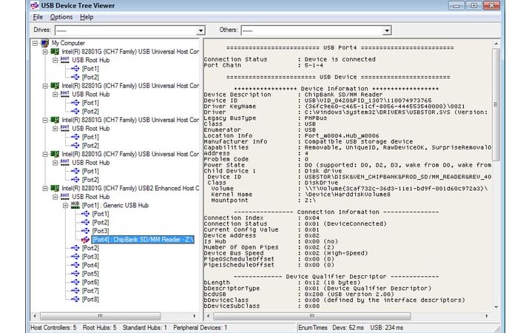Open the Drives dropdown list

[x=200, y=30]
